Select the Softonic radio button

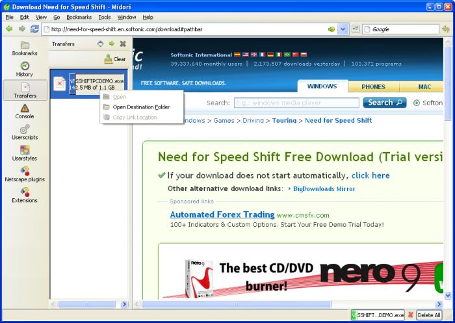coord(417,103)
